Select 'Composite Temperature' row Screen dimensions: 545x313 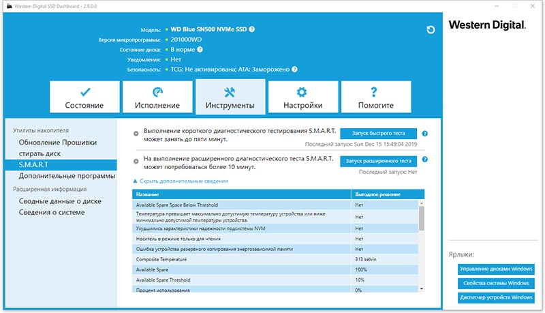[275, 259]
